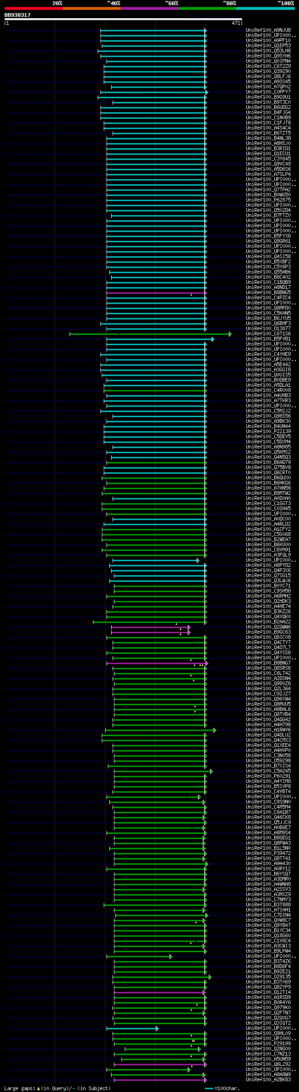This screenshot has height=1092, width=299.
Task: Select the label UniRef100_C6T1S6
Action: (268, 333)
